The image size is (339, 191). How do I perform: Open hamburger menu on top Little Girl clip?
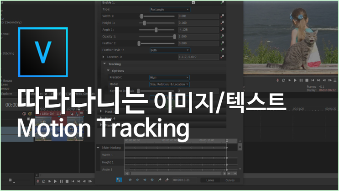coord(81,114)
